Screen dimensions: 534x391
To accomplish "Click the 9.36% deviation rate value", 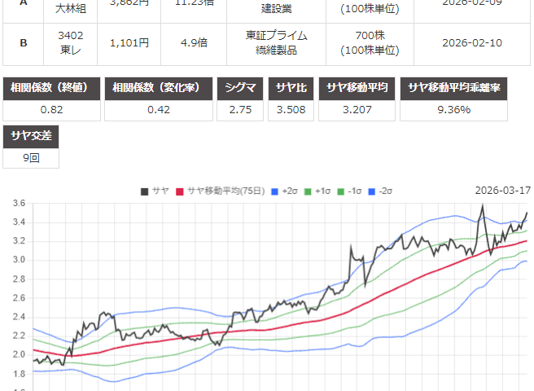I will 464,110.
